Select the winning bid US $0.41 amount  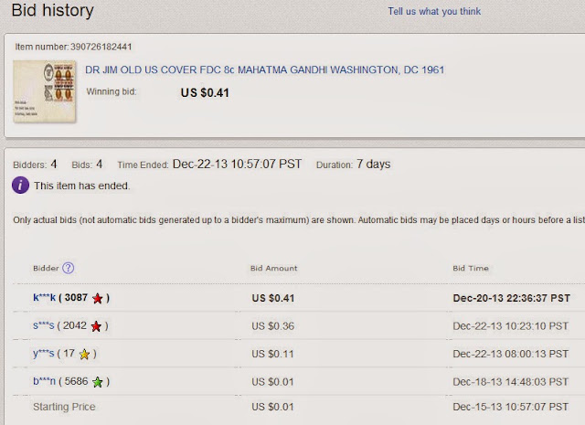coord(205,92)
